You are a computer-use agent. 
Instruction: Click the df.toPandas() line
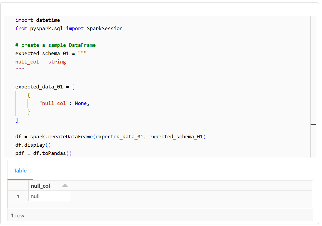pyautogui.click(x=44, y=153)
